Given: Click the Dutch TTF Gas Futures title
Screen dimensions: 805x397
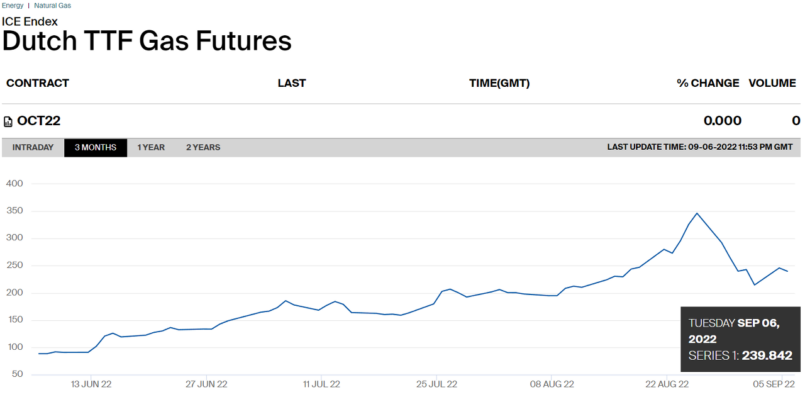Looking at the screenshot, I should (147, 41).
